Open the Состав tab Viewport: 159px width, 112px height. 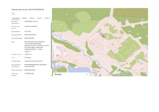pos(47,18)
